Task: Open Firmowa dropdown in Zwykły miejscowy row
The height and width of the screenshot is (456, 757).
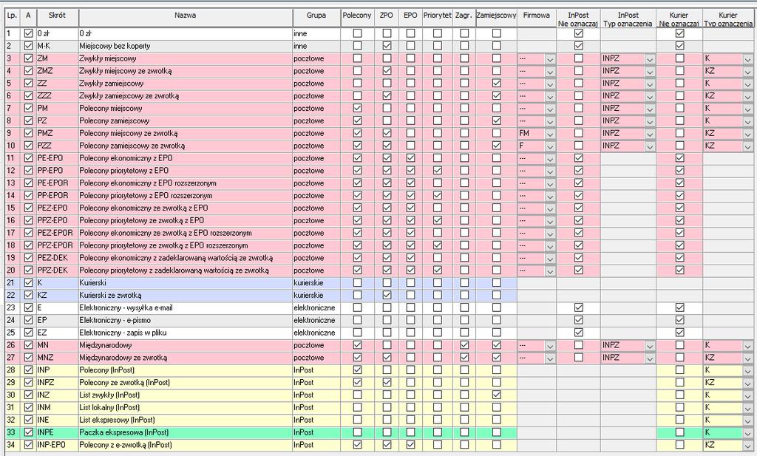Action: point(550,58)
